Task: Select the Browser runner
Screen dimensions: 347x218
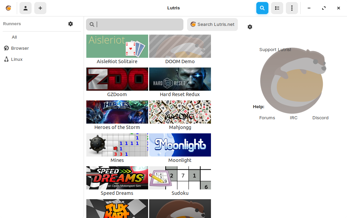Action: [x=20, y=48]
